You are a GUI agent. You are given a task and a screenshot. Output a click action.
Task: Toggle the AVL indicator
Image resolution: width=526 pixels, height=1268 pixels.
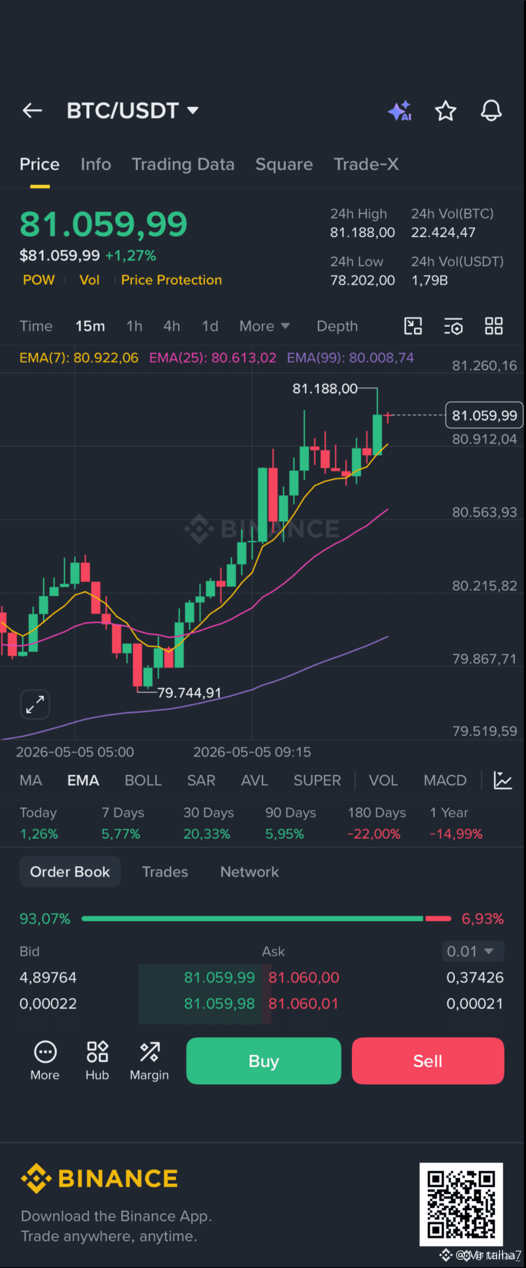pos(254,780)
